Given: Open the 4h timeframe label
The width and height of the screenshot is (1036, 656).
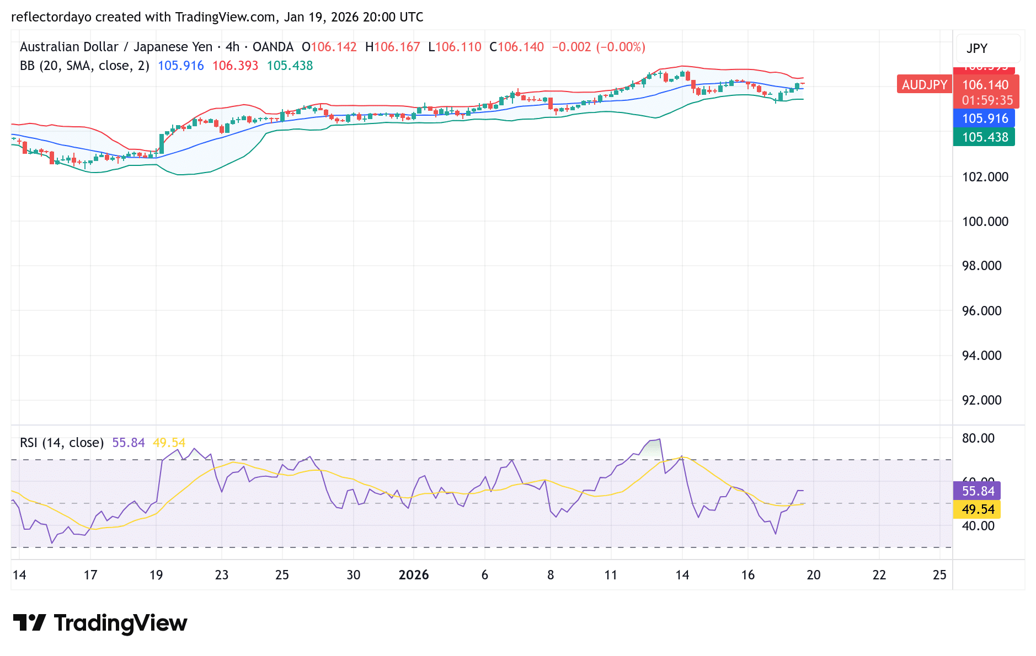Looking at the screenshot, I should [233, 47].
